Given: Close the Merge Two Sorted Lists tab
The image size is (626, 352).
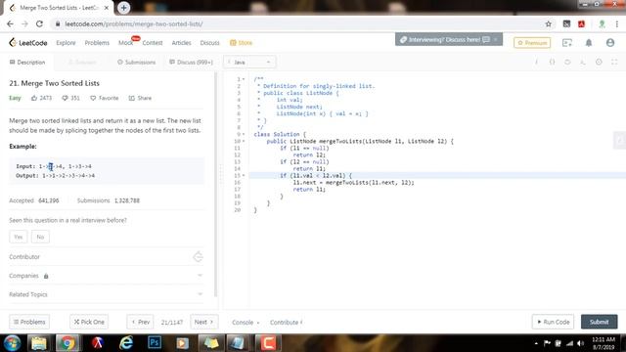Looking at the screenshot, I should pyautogui.click(x=107, y=8).
